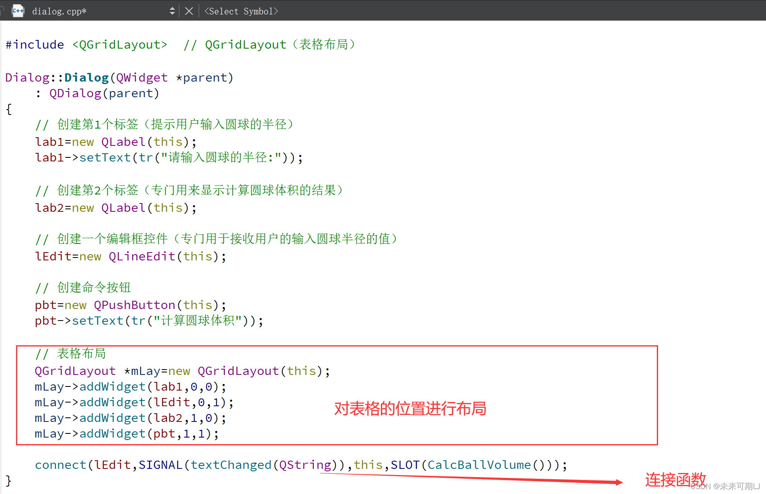Click the comment // 表格布局 above QGridLayout *mLay
Viewport: 766px width, 494px height.
pyautogui.click(x=70, y=354)
